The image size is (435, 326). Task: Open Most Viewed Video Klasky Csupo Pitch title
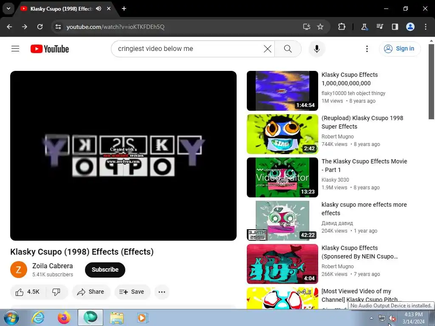(x=362, y=295)
